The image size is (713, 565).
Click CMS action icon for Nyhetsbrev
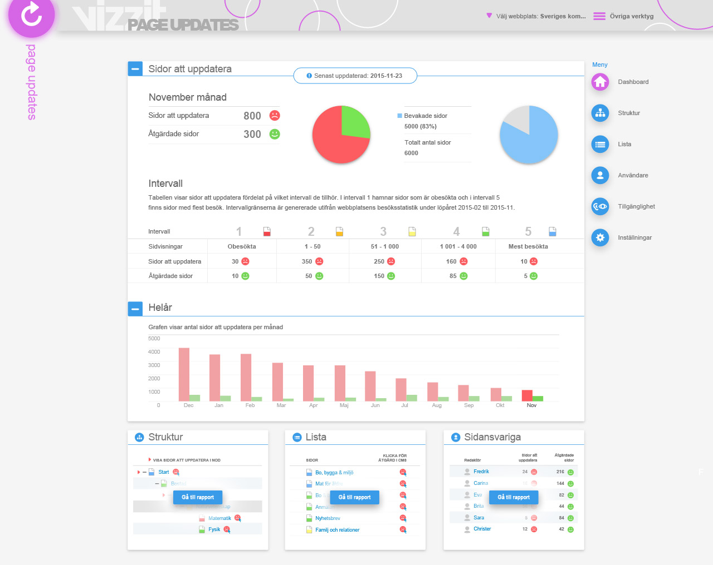403,518
